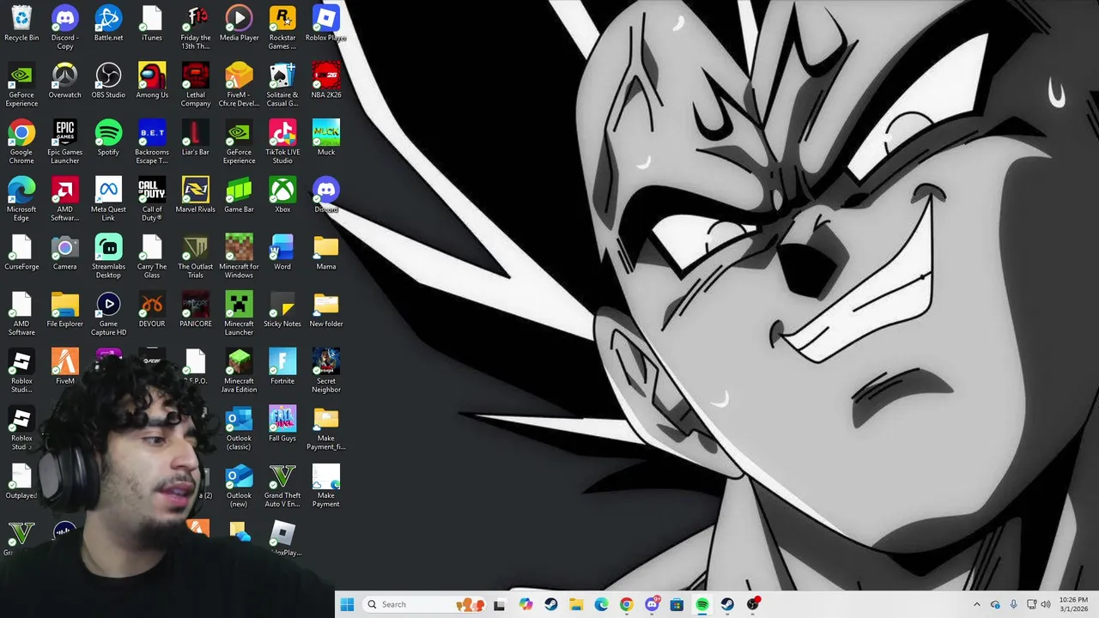Open the Overwatch desktop shortcut
Screen dimensions: 1099x618
click(64, 82)
